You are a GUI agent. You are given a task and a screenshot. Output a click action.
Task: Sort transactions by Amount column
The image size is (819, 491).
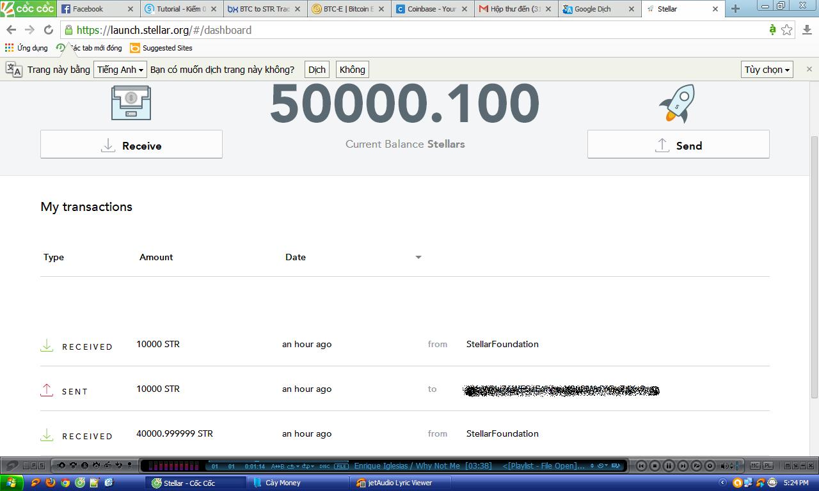tap(156, 257)
